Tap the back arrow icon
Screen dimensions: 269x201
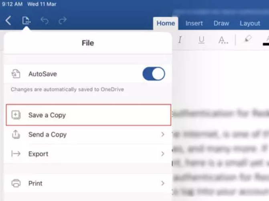8,21
